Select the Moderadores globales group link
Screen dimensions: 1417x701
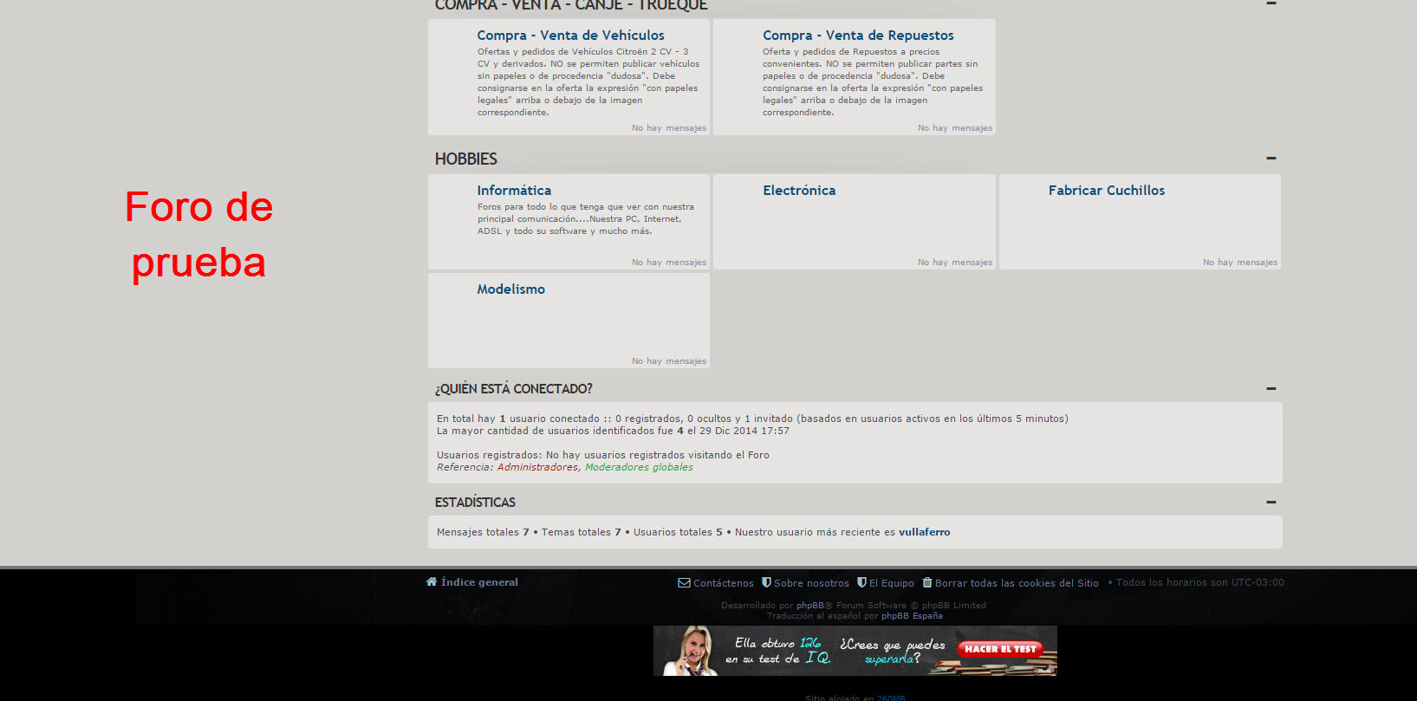(639, 468)
